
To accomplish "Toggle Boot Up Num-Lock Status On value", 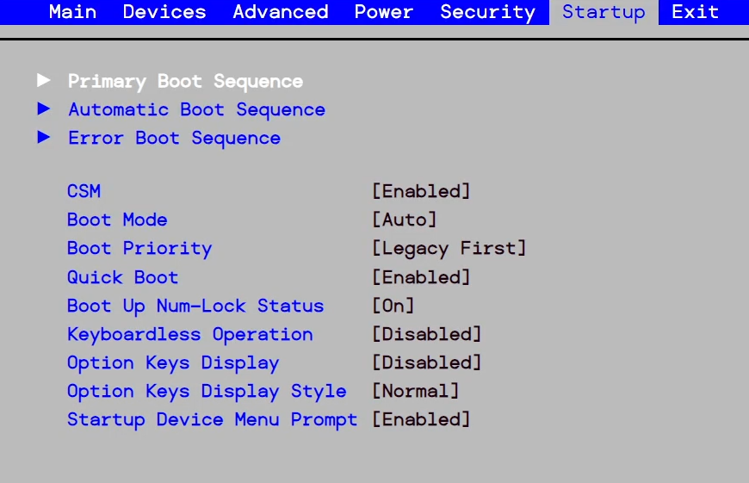I will 393,306.
